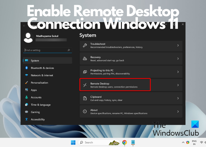Click the colorful tray app icon
Viewport: 206px width, 147px height.
click(188, 142)
